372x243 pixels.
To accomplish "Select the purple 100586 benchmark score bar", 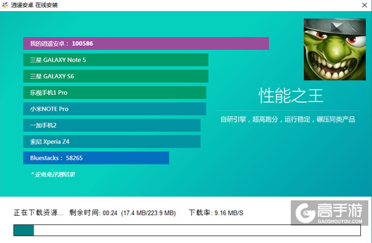I will pyautogui.click(x=146, y=43).
